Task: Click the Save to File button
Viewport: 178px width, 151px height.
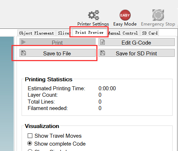Action: (58, 53)
